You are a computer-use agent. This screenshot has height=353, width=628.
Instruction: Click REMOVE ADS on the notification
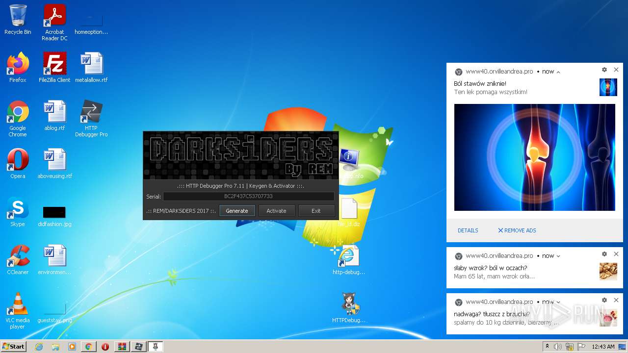pos(517,230)
